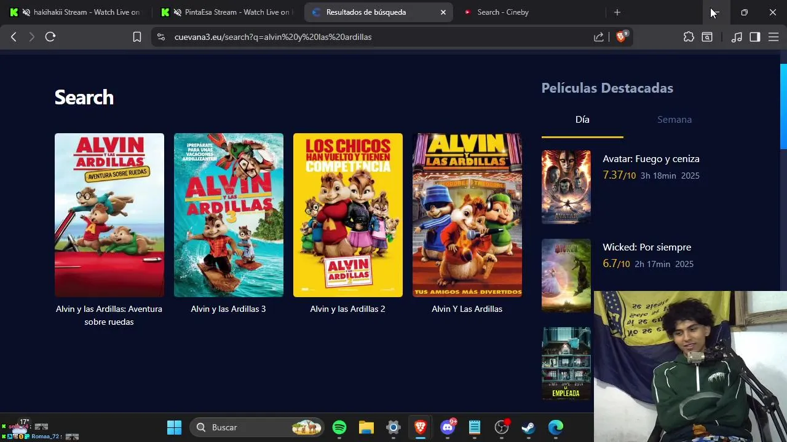Open the Alvin y las Ardillas 3 poster

tap(229, 215)
